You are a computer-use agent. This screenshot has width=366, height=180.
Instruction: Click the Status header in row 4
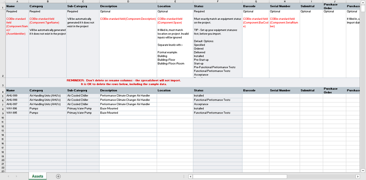click(x=217, y=90)
